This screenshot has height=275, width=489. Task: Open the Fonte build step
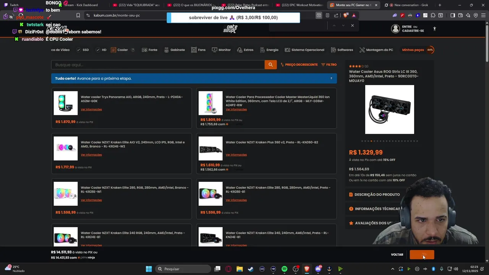pyautogui.click(x=149, y=50)
